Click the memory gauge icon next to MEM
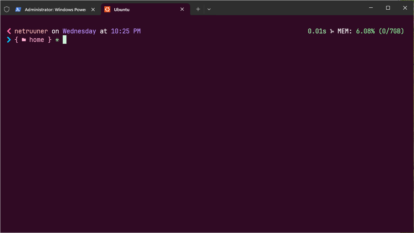Screen dimensions: 414x233 [x=332, y=31]
